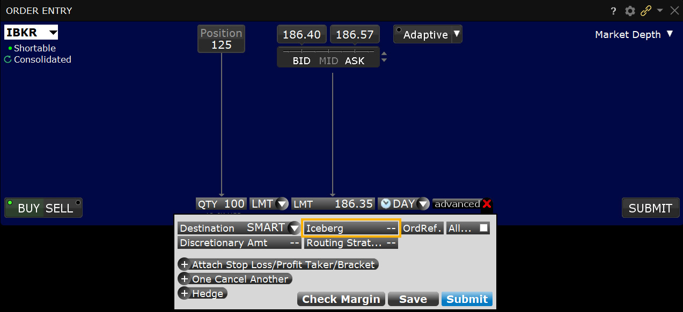Select the SELL side toggle
683x312 pixels.
(x=59, y=208)
